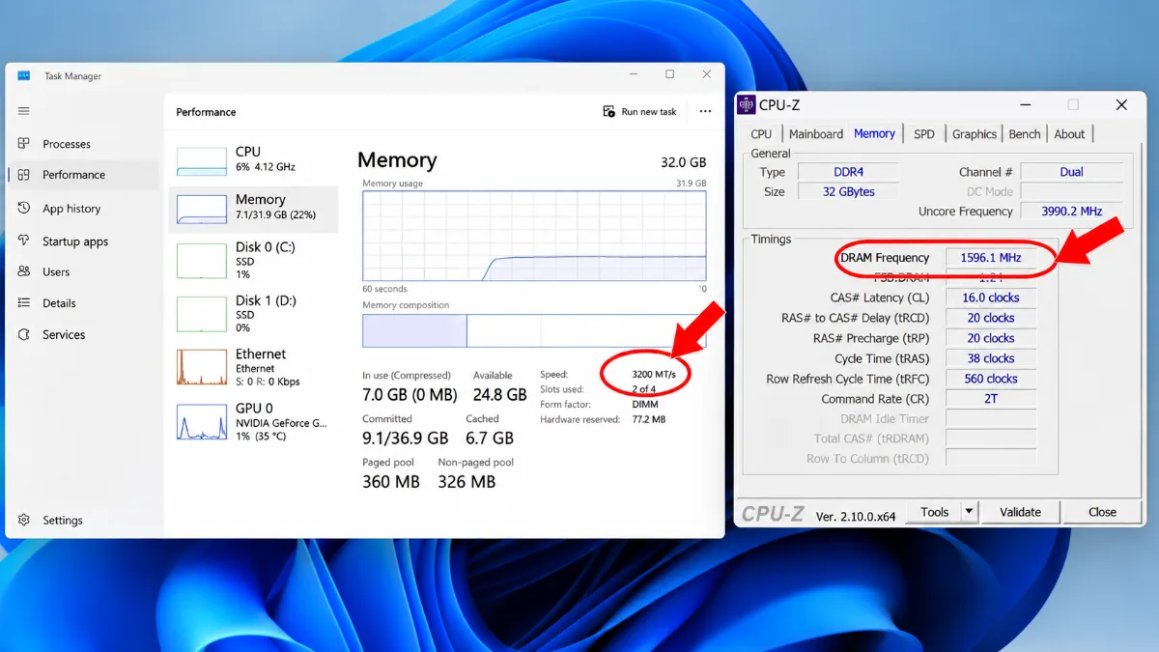Click the 9.1/36.9 GB Committed value
The image size is (1159, 652).
(405, 438)
